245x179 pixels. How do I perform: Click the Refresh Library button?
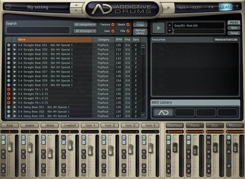140,32
